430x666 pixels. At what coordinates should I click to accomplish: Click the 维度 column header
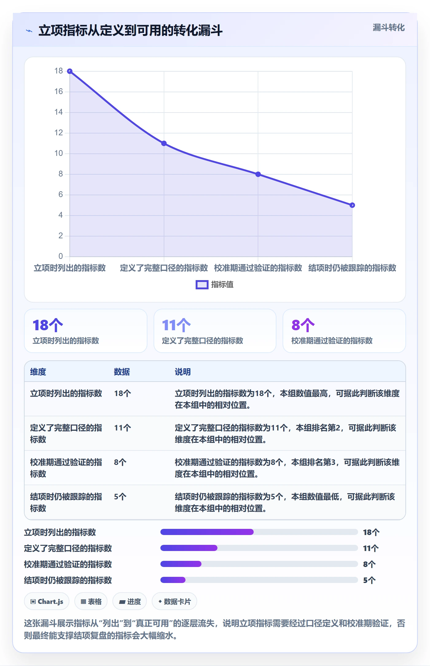(38, 372)
